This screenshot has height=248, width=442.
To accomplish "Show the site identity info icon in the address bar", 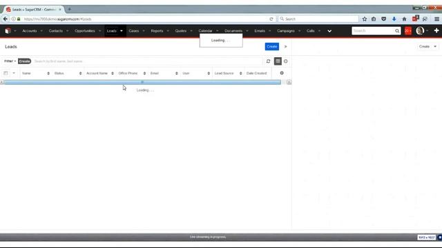I will coord(13,19).
